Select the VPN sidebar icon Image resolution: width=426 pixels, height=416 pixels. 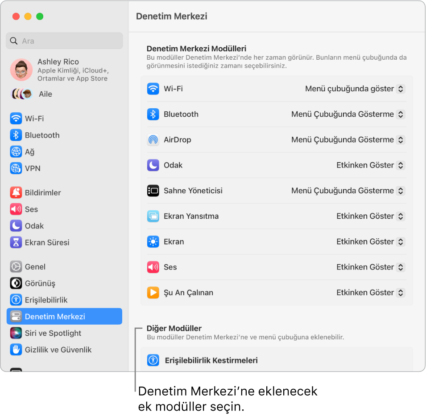coord(16,168)
